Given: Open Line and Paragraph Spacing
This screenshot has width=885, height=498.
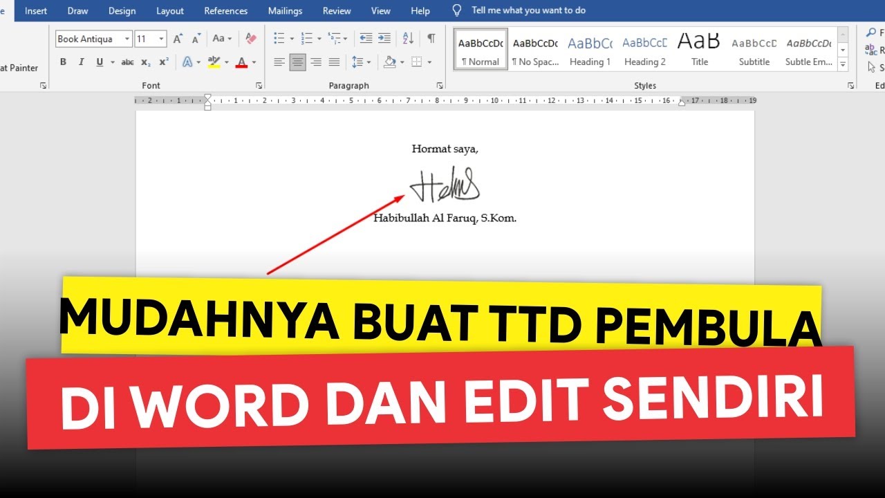Looking at the screenshot, I should coord(357,62).
